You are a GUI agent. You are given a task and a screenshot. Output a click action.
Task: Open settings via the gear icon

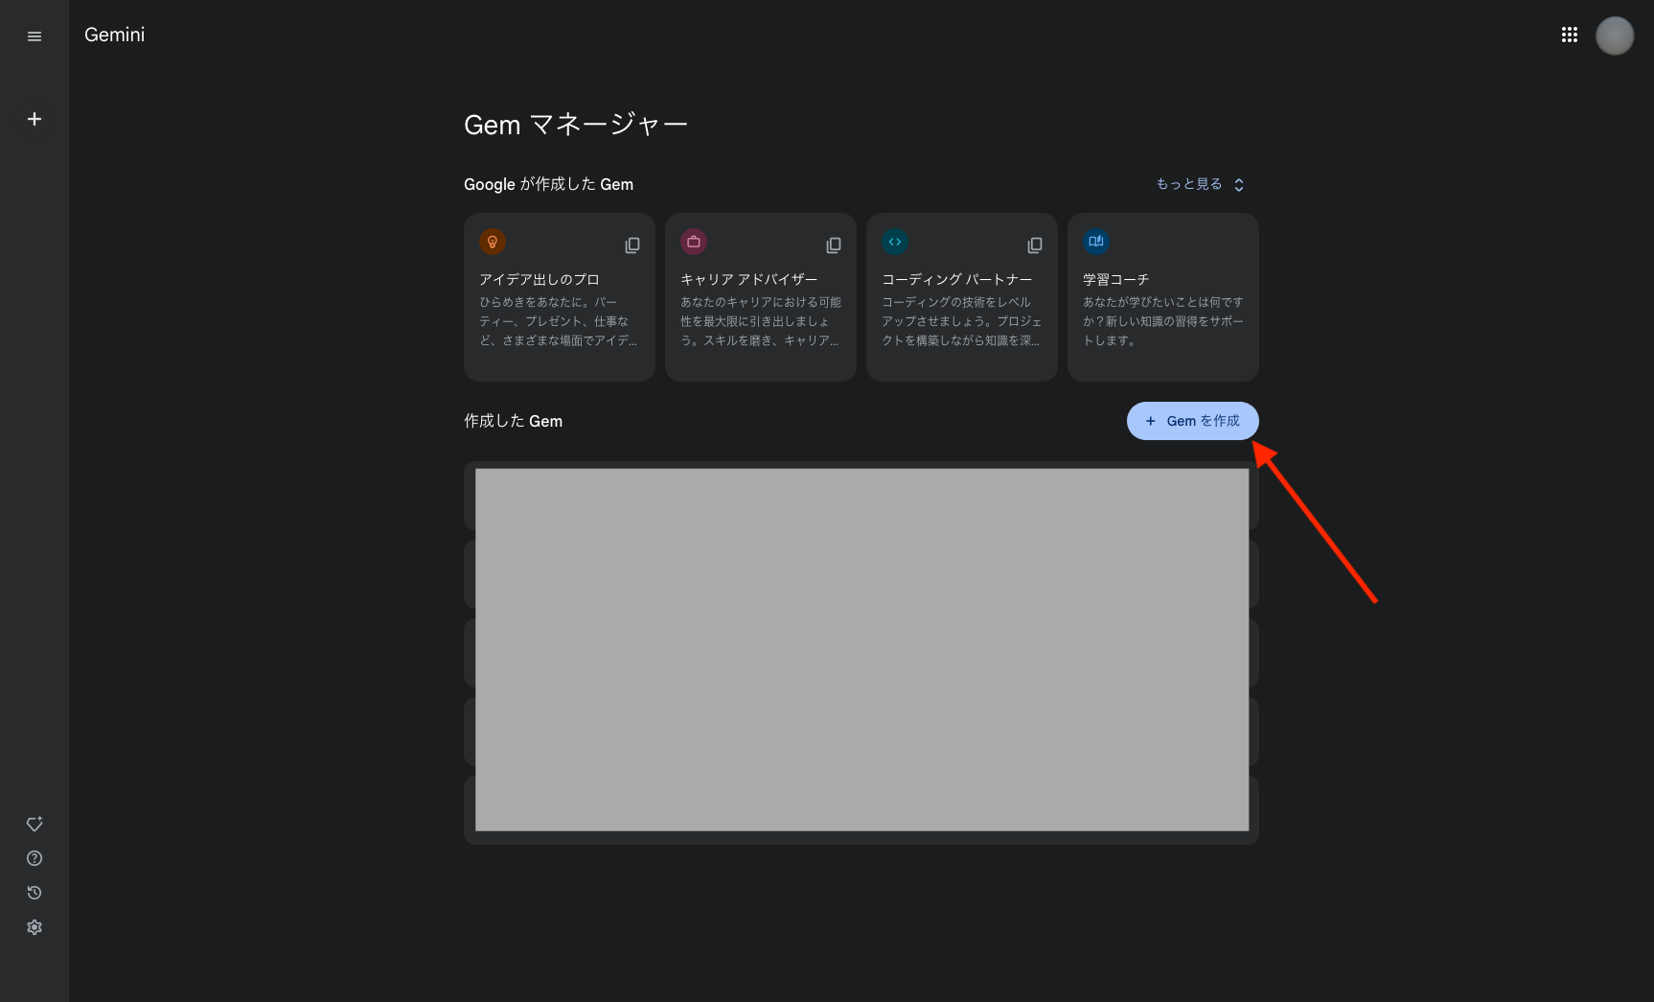(x=34, y=926)
